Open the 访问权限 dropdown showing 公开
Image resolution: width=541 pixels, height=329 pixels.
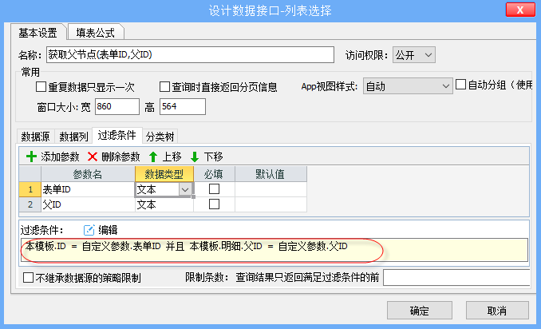(x=413, y=55)
